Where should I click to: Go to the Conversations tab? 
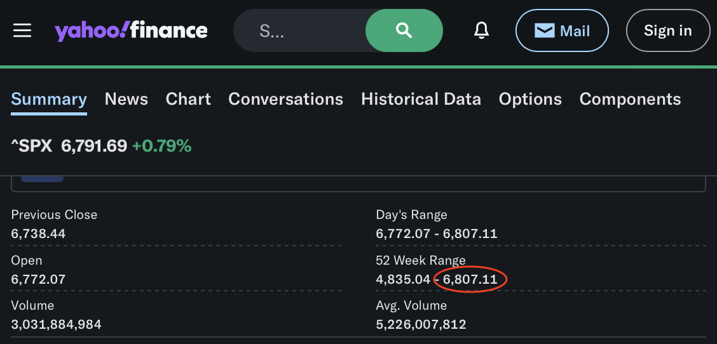[285, 99]
